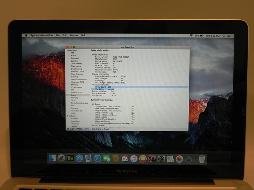
Task: Select Disc Burning in the sidebar
Action: 76,69
